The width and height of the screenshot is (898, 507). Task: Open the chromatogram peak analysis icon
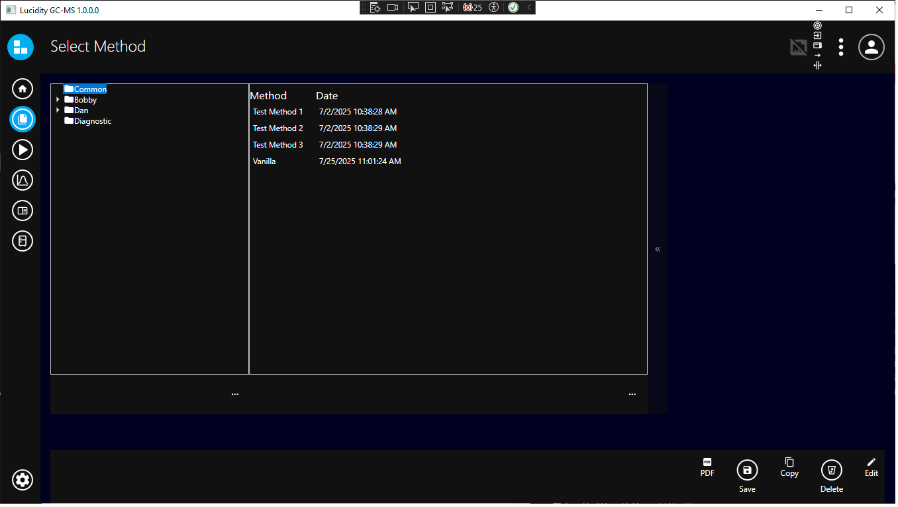pos(23,180)
